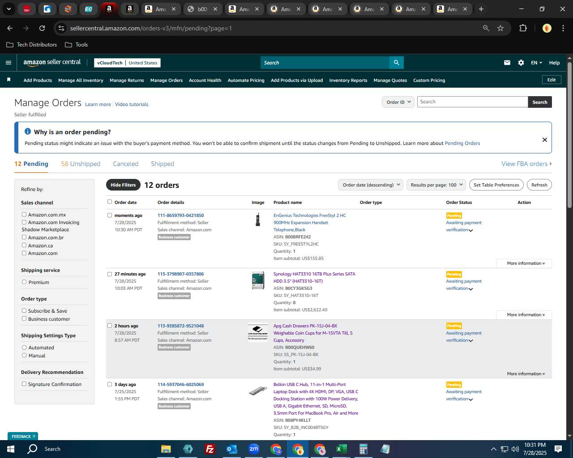Screen dimensions: 573x458
Task: Click the Amazon Seller Central logo
Action: click(52, 63)
